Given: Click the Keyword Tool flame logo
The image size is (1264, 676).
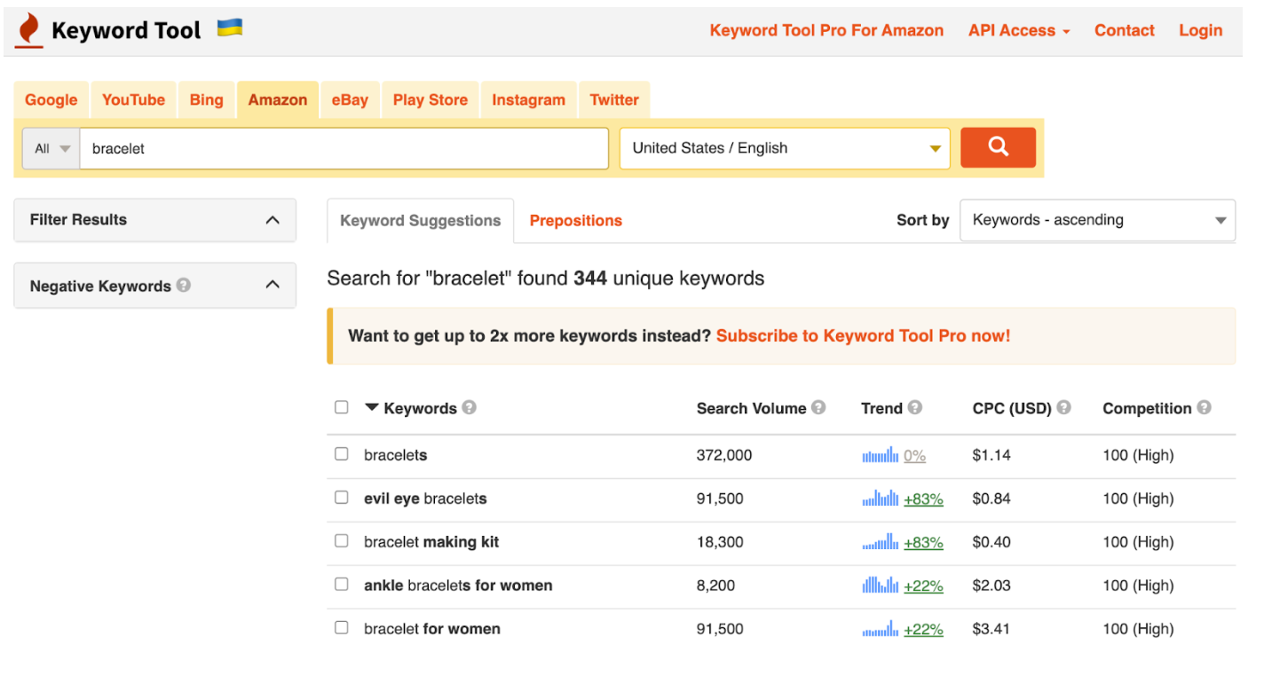Looking at the screenshot, I should (29, 30).
